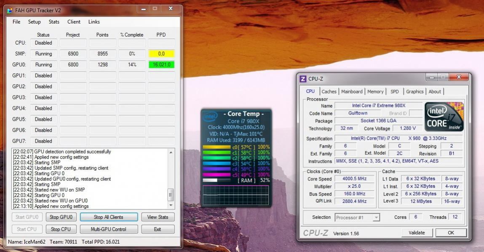Click the Intel Core i7 logo in CPU-Z
The height and width of the screenshot is (252, 484).
click(444, 117)
